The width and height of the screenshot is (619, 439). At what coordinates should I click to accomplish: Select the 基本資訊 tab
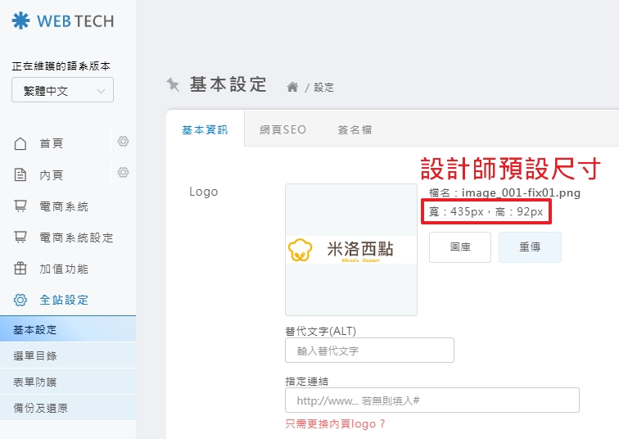tap(205, 129)
